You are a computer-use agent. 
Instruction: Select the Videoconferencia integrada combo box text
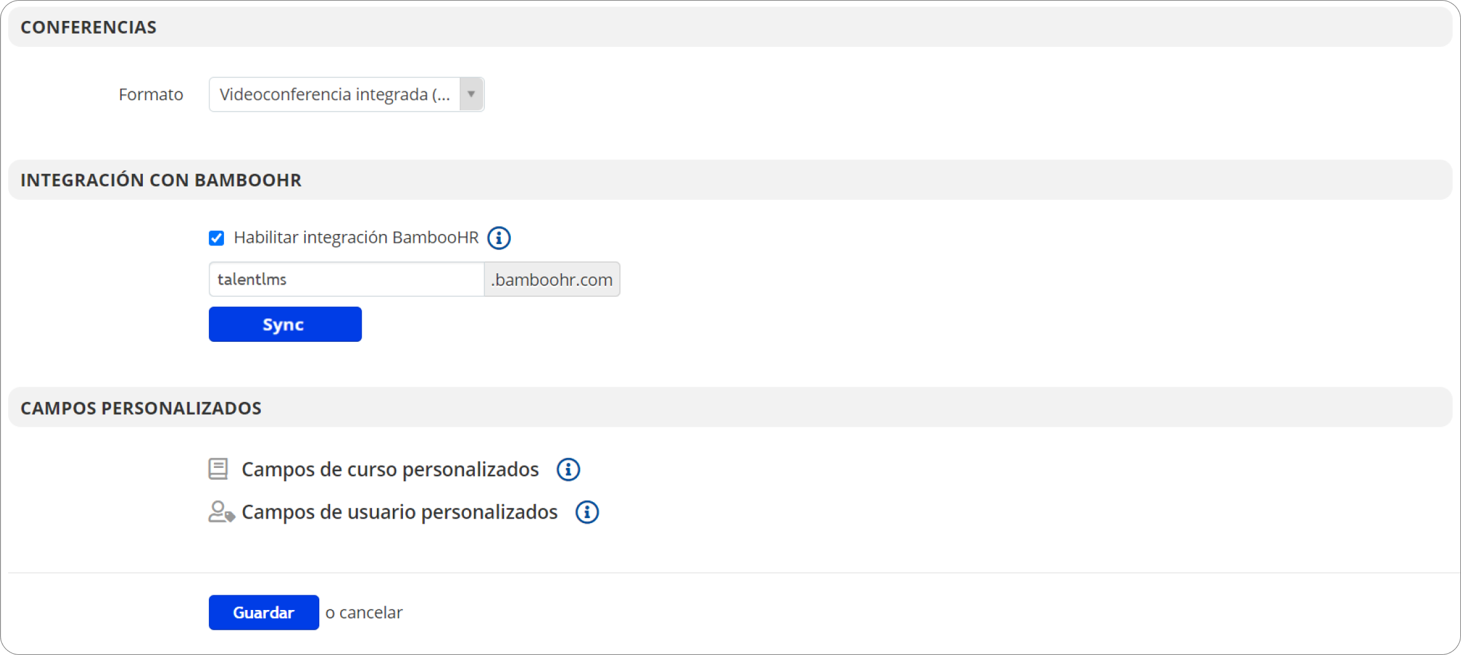(334, 94)
